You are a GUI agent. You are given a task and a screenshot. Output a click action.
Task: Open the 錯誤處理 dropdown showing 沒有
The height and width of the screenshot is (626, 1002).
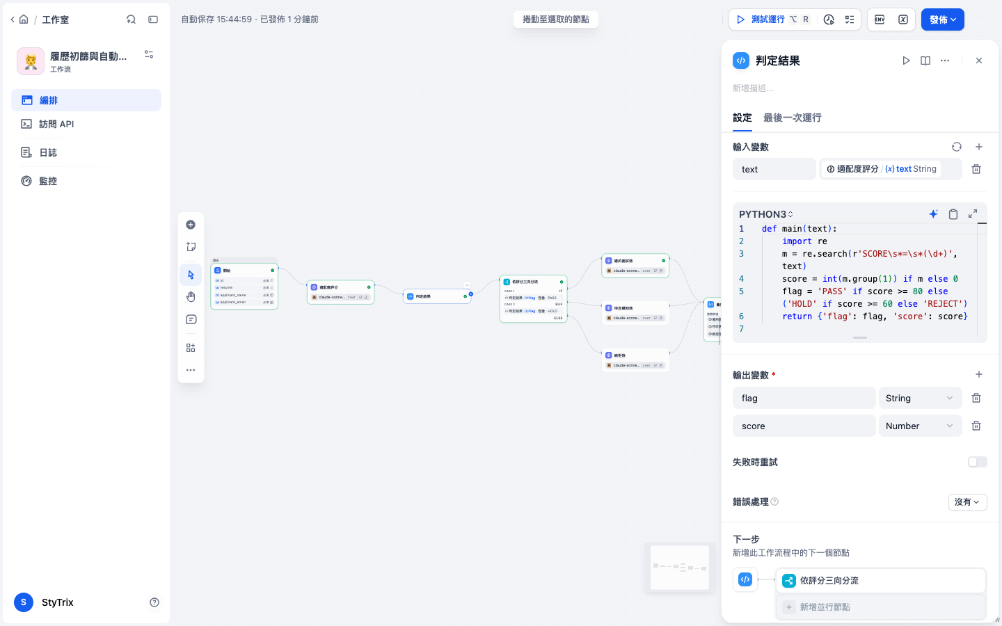(968, 501)
